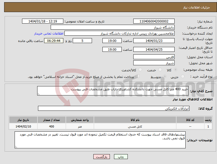Image resolution: width=217 pixels, height=164 pixels.
Task: Click price validity date 1404/04/25
Action: pyautogui.click(x=154, y=49)
